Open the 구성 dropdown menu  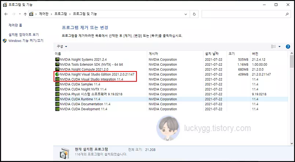(x=62, y=47)
